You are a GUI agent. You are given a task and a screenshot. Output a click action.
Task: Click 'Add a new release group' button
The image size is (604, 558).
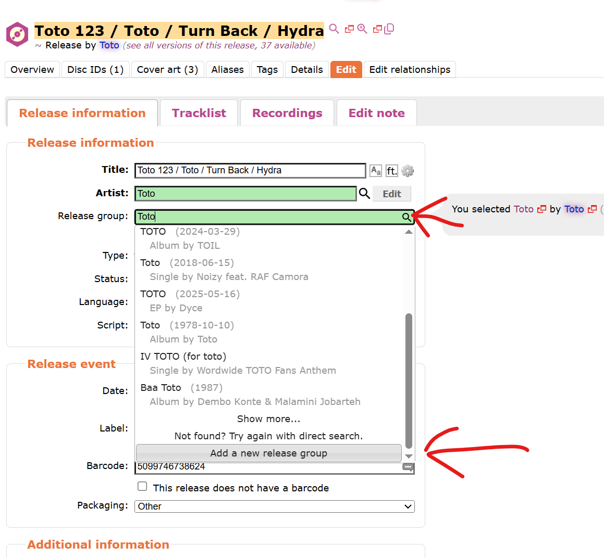coord(269,453)
